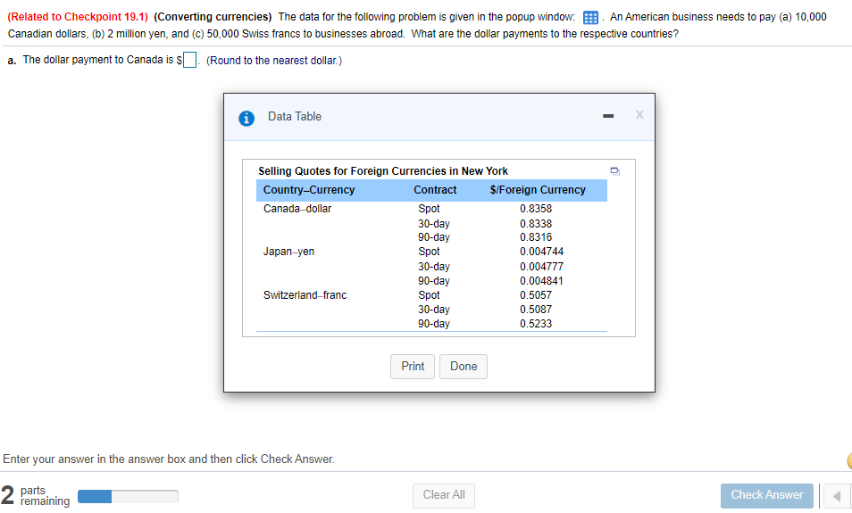Click the Selling Quotes table title
Viewport: 852px width, 513px height.
click(383, 171)
